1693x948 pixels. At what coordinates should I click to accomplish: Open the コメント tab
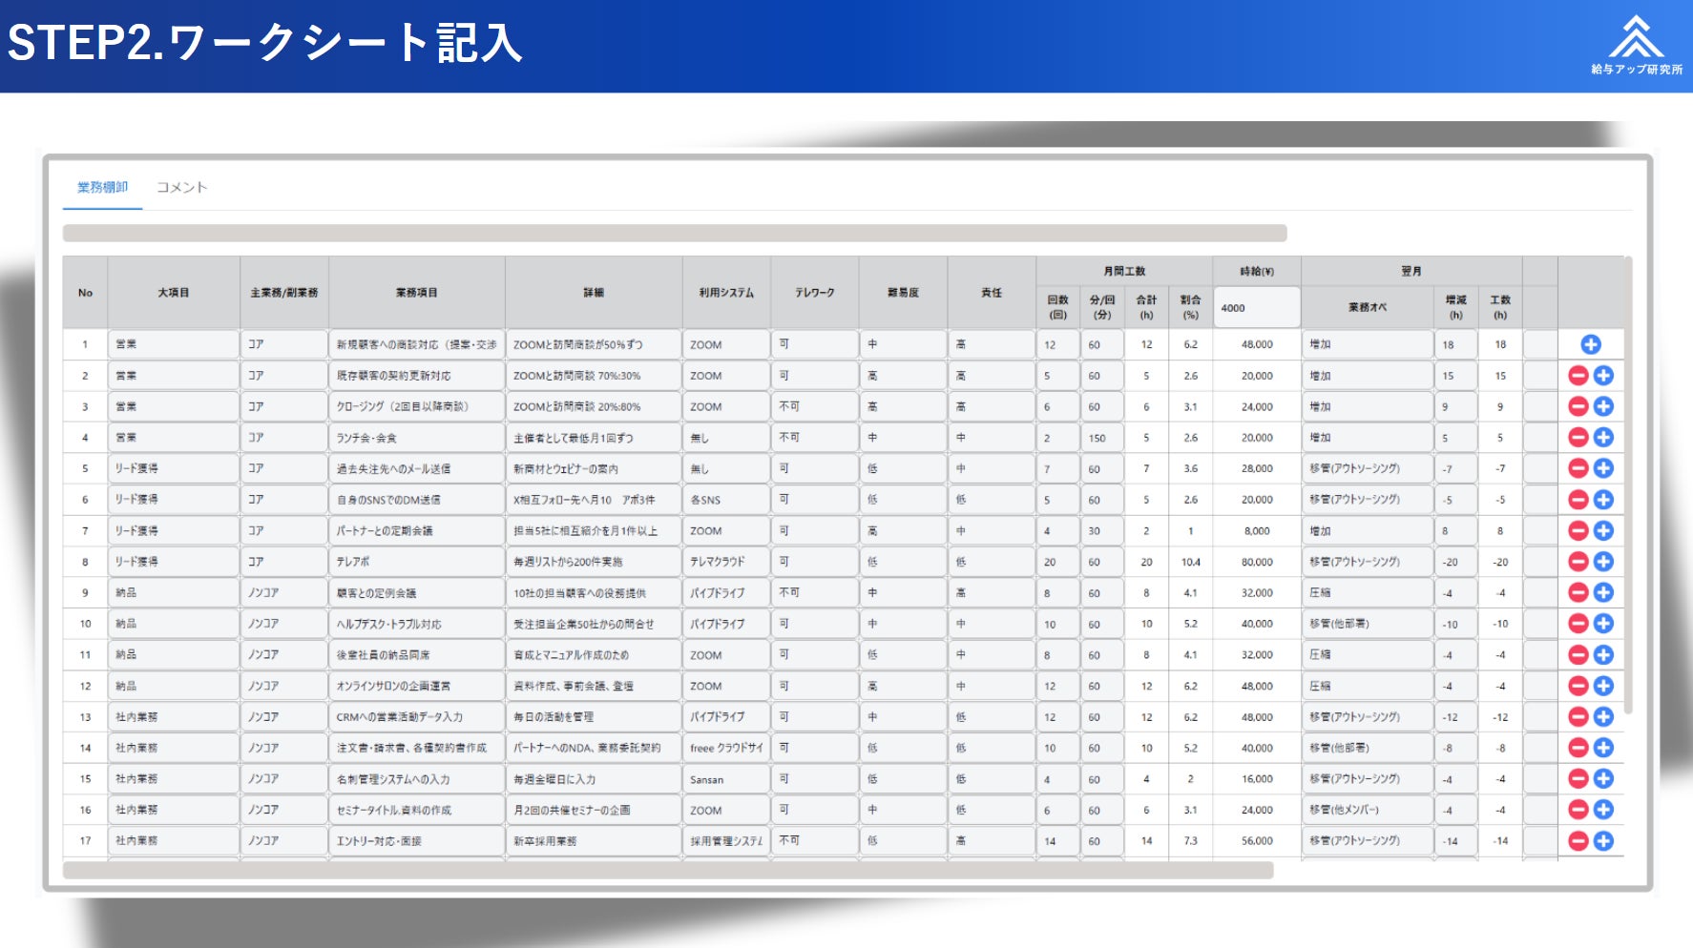(x=181, y=187)
